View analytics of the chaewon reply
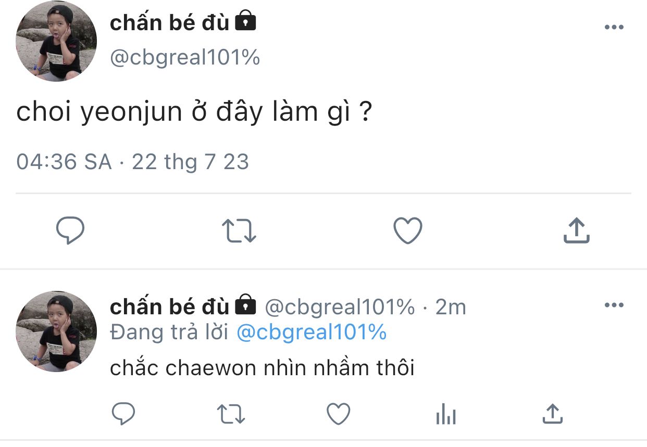This screenshot has width=647, height=447. pyautogui.click(x=445, y=415)
